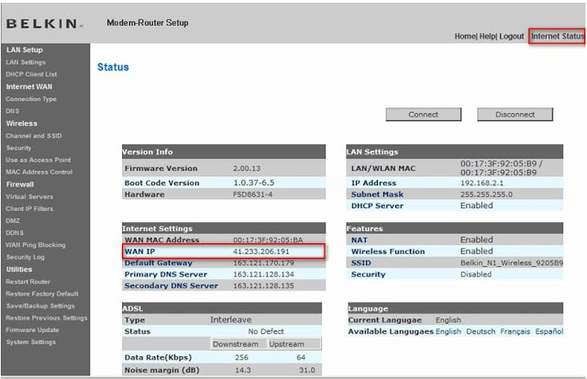This screenshot has height=379, width=587.
Task: Switch language to Deutsch
Action: click(x=481, y=331)
